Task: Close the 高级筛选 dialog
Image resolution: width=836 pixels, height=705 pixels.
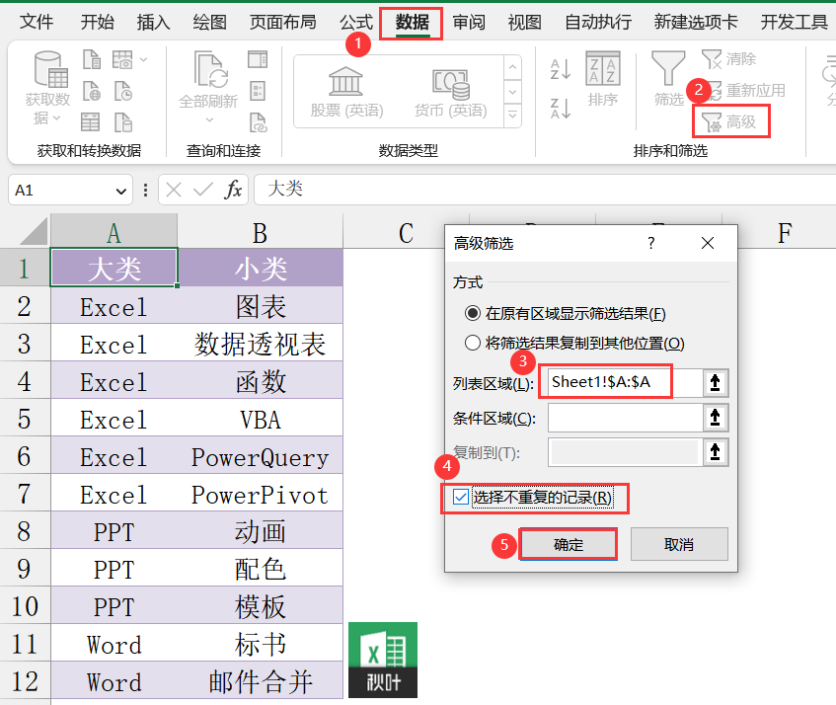Action: 708,243
